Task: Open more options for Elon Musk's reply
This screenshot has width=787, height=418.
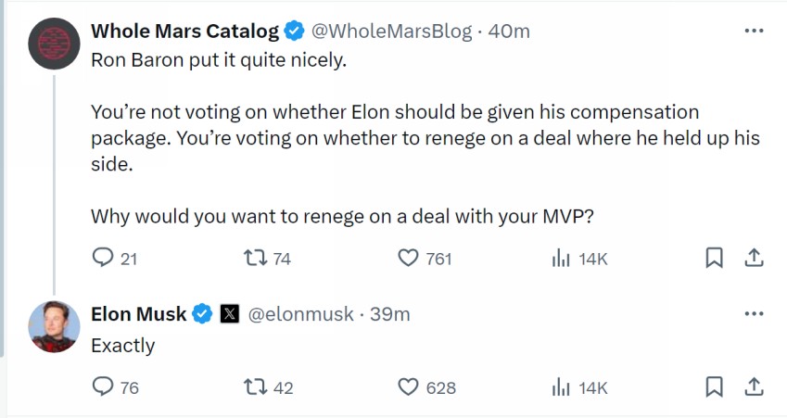Action: pyautogui.click(x=754, y=314)
